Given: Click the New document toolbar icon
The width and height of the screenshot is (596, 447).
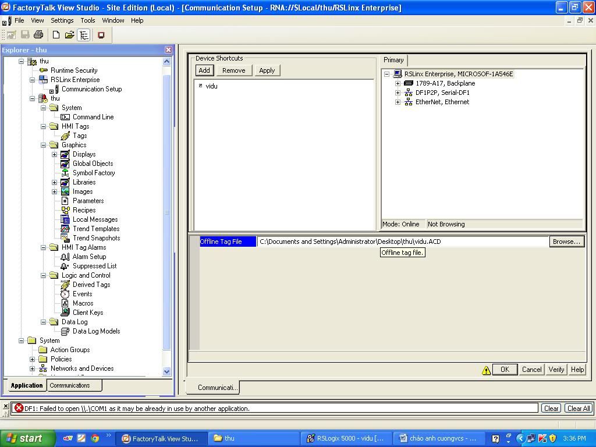Looking at the screenshot, I should pyautogui.click(x=56, y=35).
